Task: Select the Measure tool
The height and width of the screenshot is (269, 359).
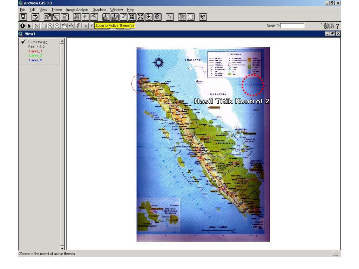Action: click(x=71, y=26)
